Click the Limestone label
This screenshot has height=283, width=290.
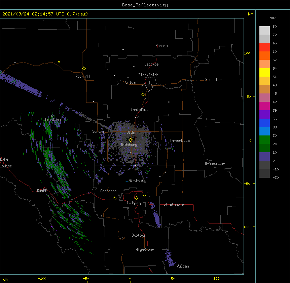point(51,120)
